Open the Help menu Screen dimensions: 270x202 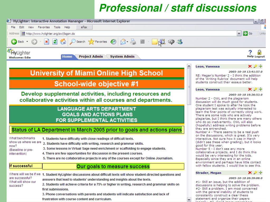click(x=67, y=27)
